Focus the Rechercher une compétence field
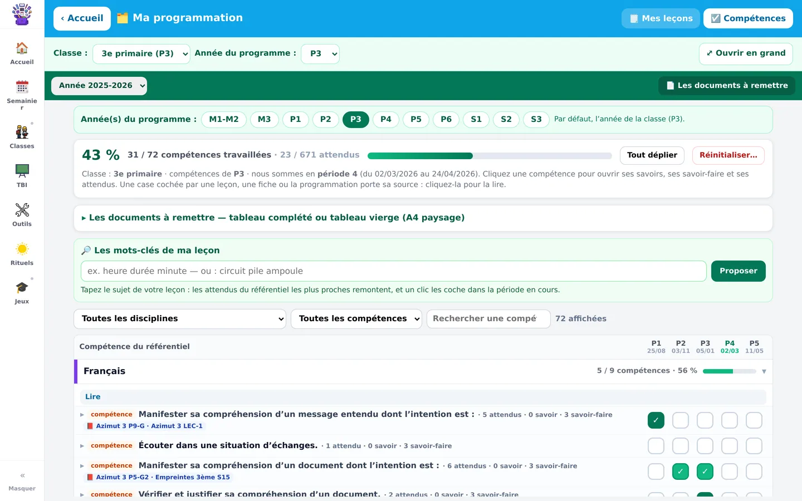Viewport: 802px width, 501px height. point(488,319)
